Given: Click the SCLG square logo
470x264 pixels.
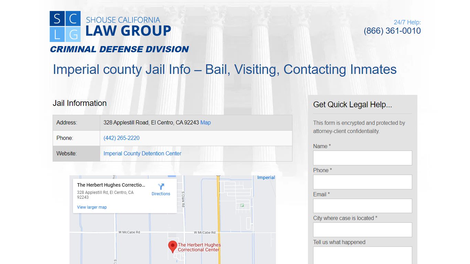Looking at the screenshot, I should 65,26.
